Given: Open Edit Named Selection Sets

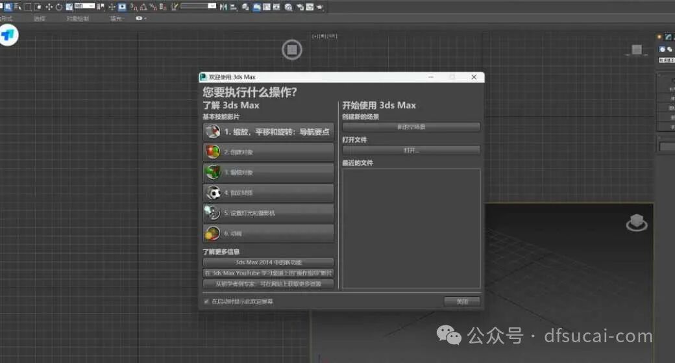Looking at the screenshot, I should pyautogui.click(x=175, y=7).
